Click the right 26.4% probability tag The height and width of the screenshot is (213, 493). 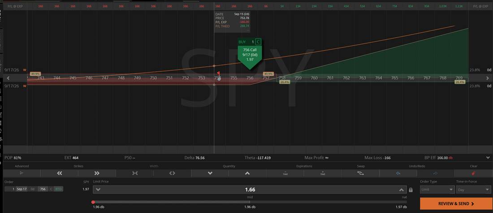[460, 82]
